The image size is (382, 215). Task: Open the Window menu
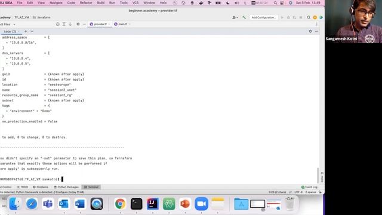coord(149,2)
